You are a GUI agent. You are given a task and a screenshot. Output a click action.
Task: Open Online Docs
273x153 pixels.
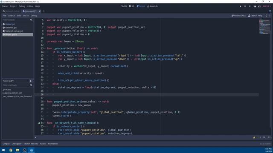click(x=238, y=16)
